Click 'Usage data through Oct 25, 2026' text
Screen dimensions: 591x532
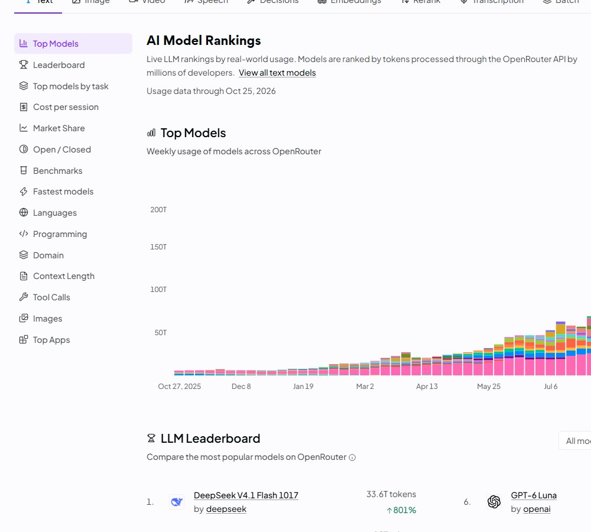[x=211, y=91]
